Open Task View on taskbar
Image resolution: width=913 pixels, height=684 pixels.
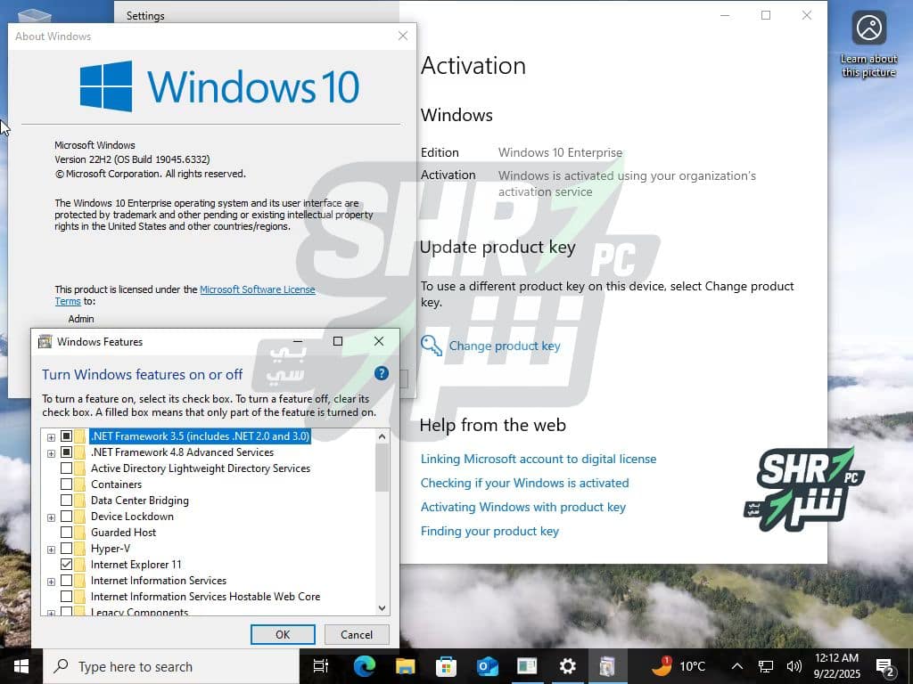321,666
